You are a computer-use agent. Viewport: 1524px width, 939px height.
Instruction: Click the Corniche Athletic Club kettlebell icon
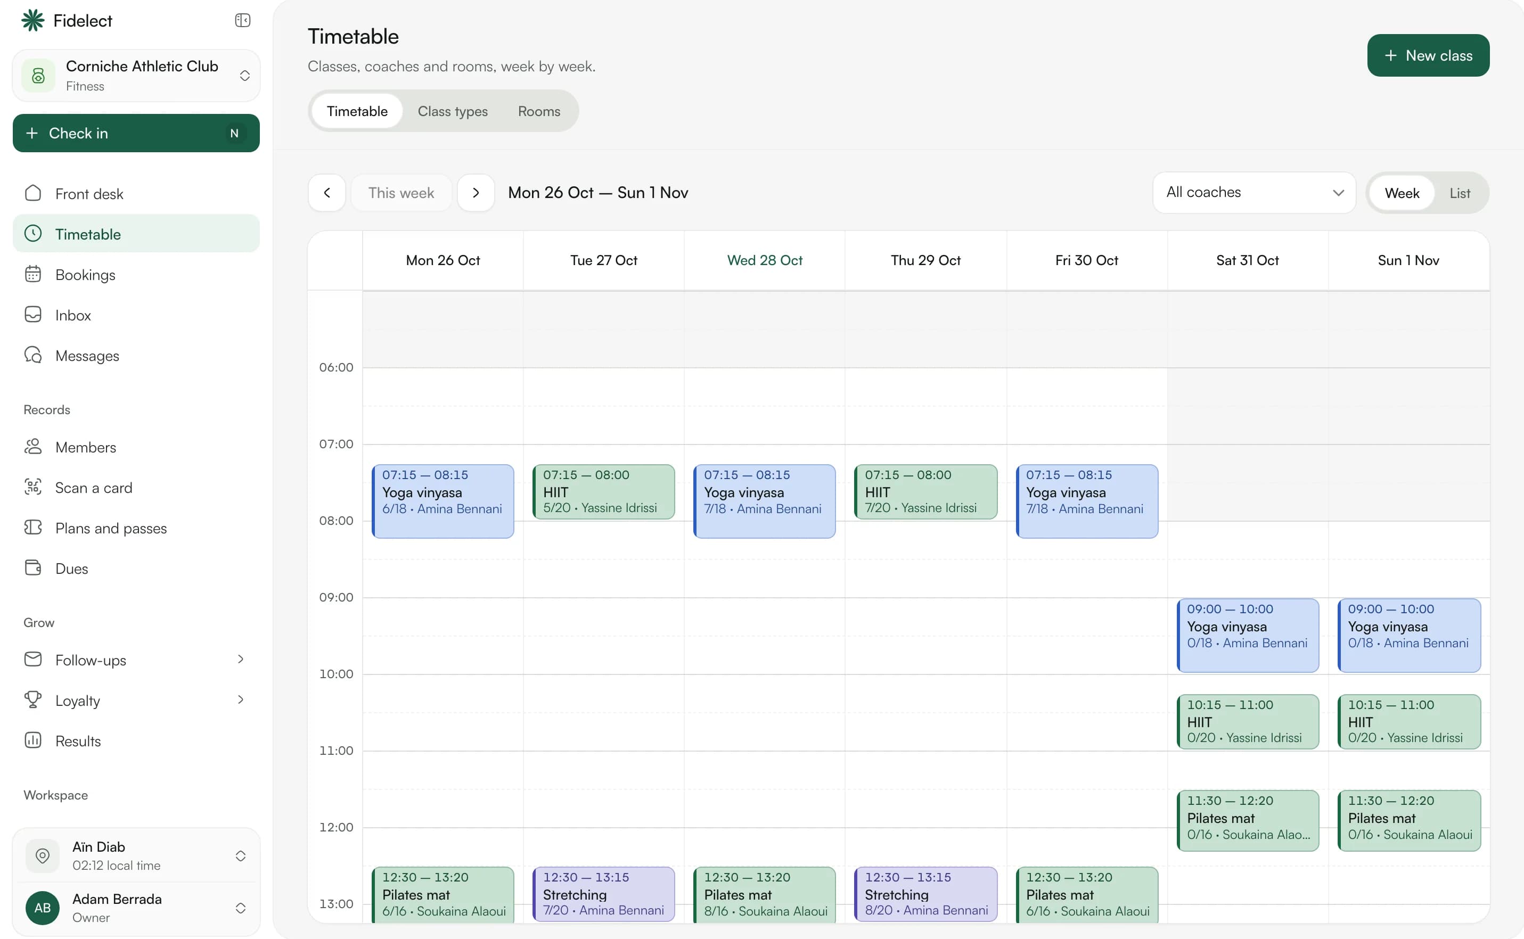pos(38,76)
